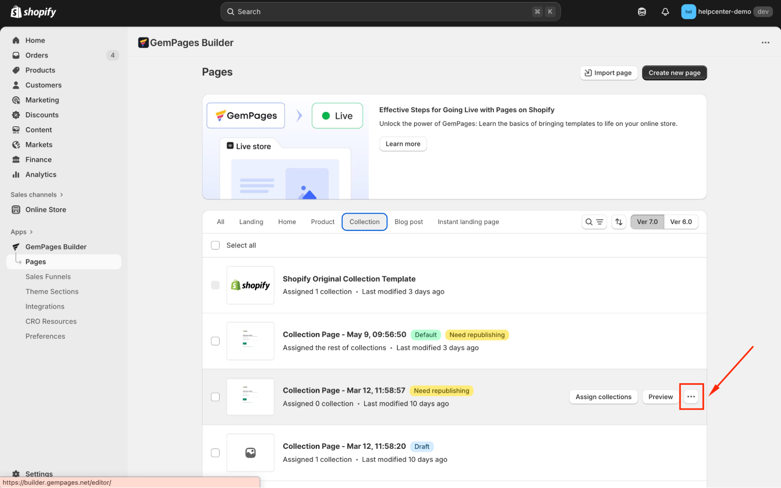This screenshot has width=781, height=488.
Task: Open three-dot menu for Mar 12, 11:58:57 page
Action: tap(691, 396)
